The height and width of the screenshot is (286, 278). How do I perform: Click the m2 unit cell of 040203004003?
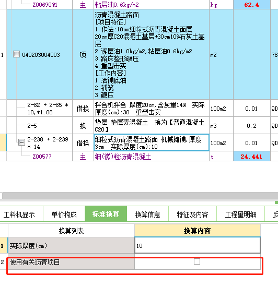click(221, 54)
